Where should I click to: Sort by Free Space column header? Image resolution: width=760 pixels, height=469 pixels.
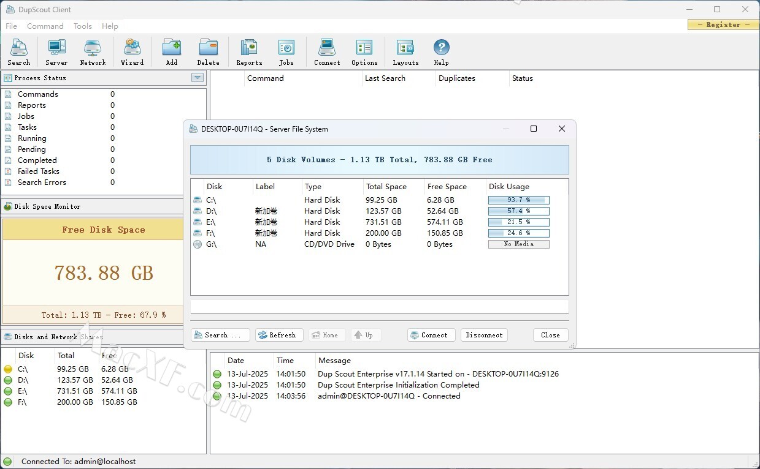[455, 187]
